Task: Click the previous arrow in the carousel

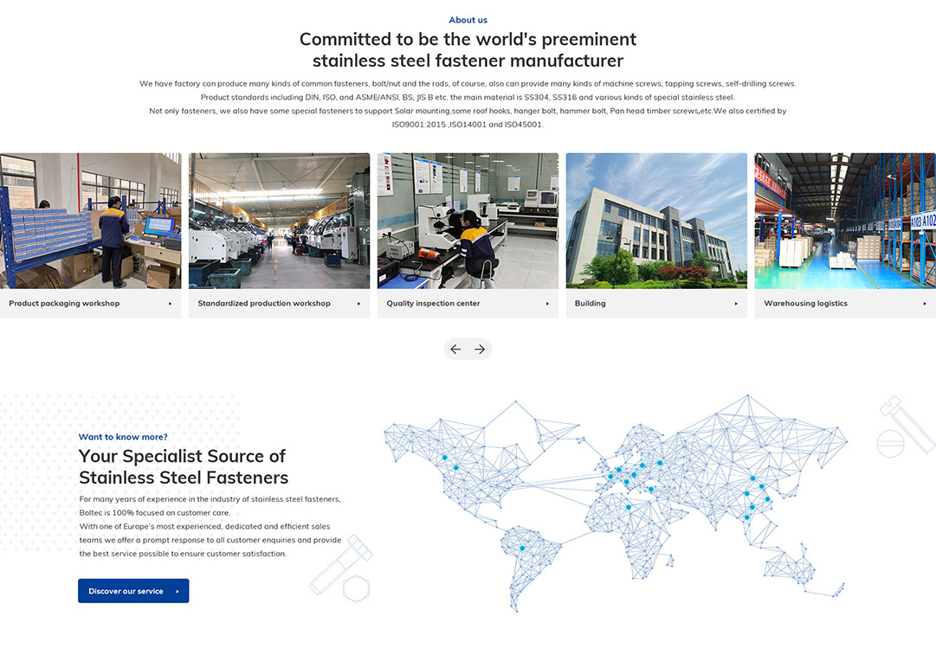Action: coord(455,349)
